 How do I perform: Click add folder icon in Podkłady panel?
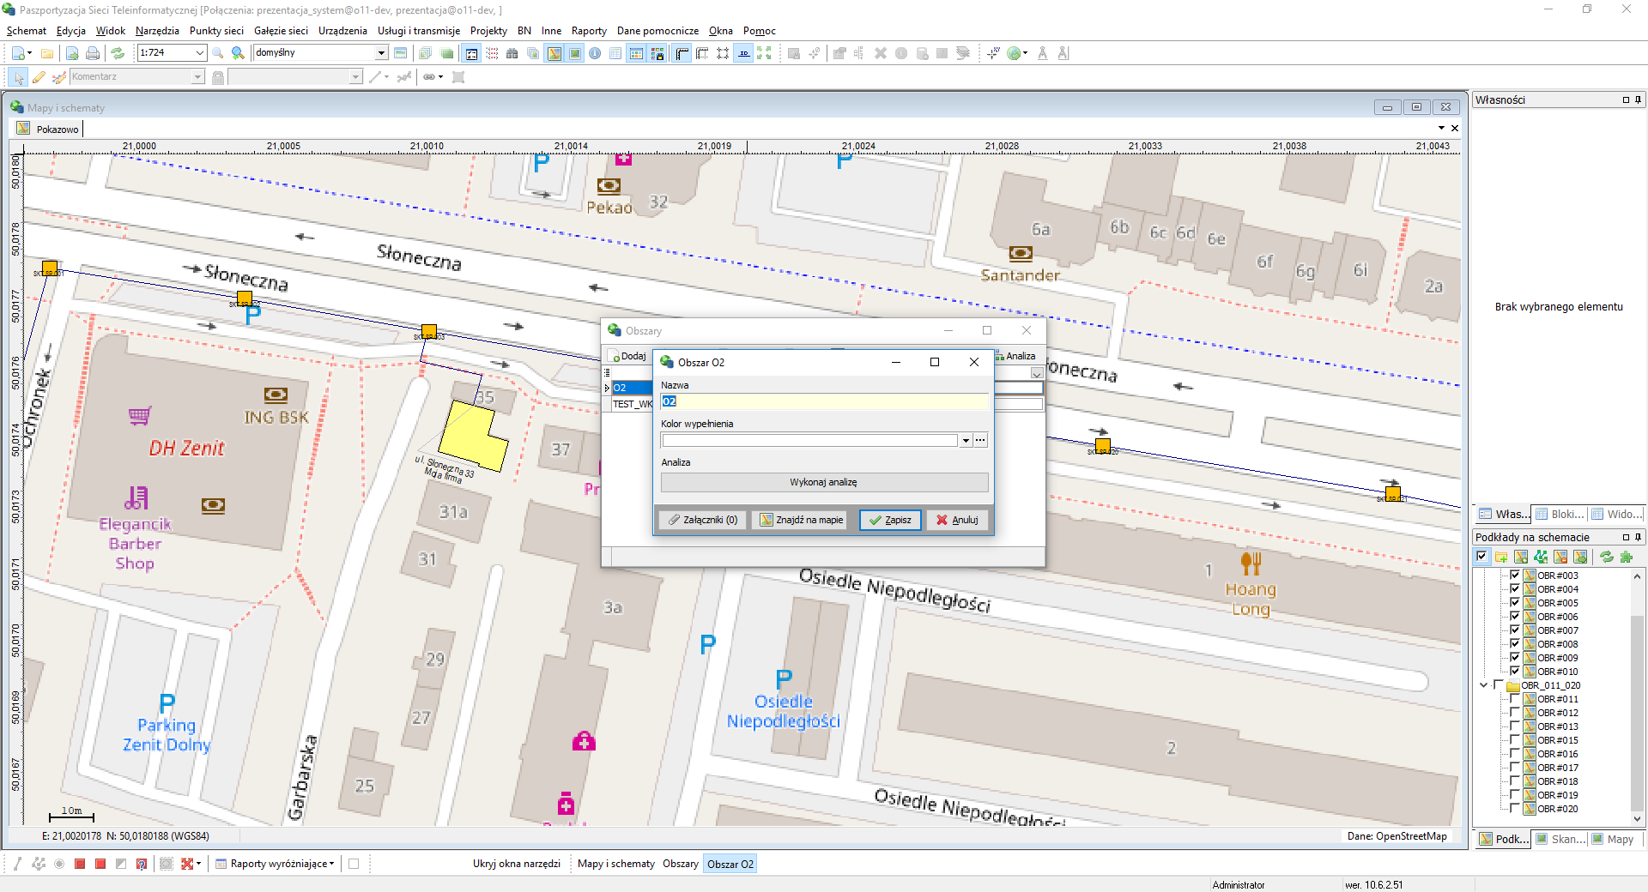coord(1501,557)
